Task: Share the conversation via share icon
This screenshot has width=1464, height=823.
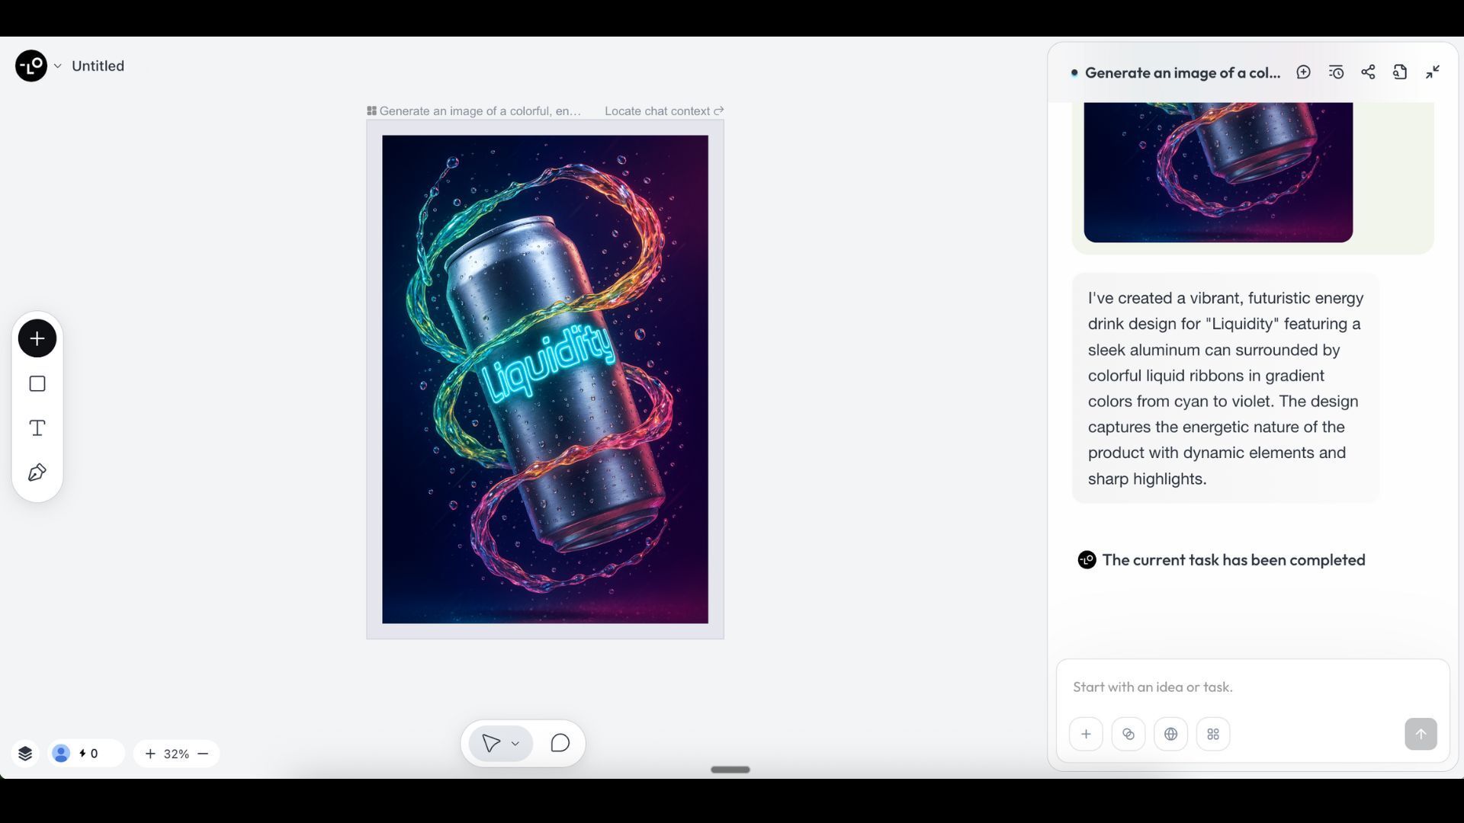Action: click(1368, 72)
